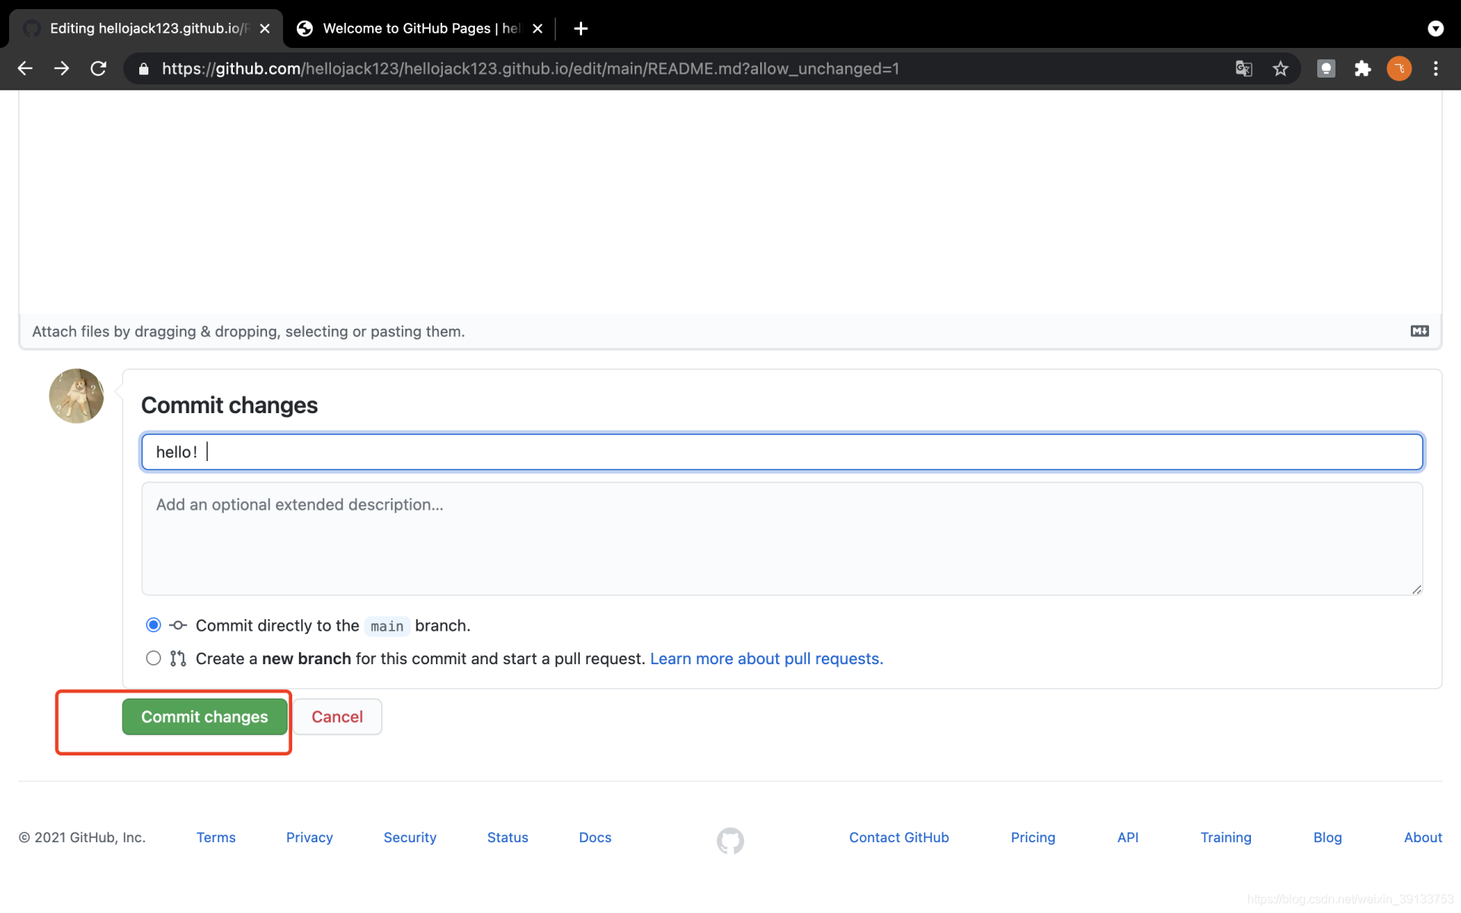1461x913 pixels.
Task: Go back to the previous page
Action: [25, 68]
